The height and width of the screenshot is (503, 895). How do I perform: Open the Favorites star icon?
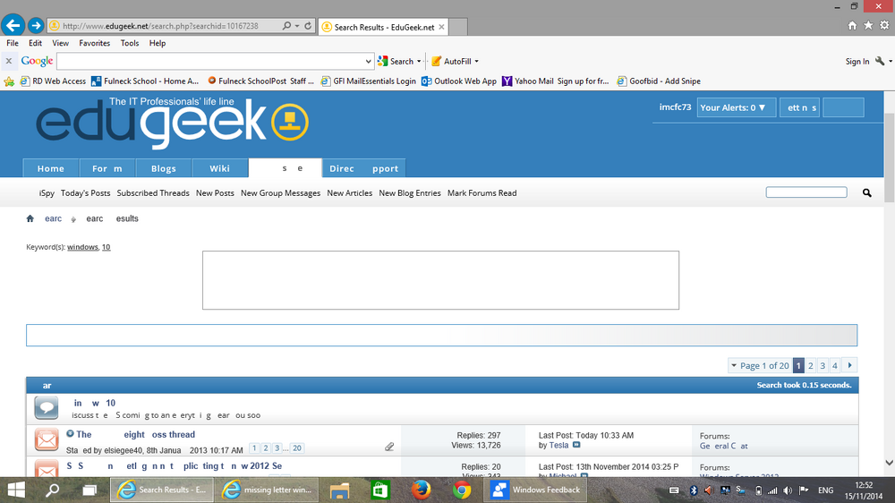(x=868, y=25)
